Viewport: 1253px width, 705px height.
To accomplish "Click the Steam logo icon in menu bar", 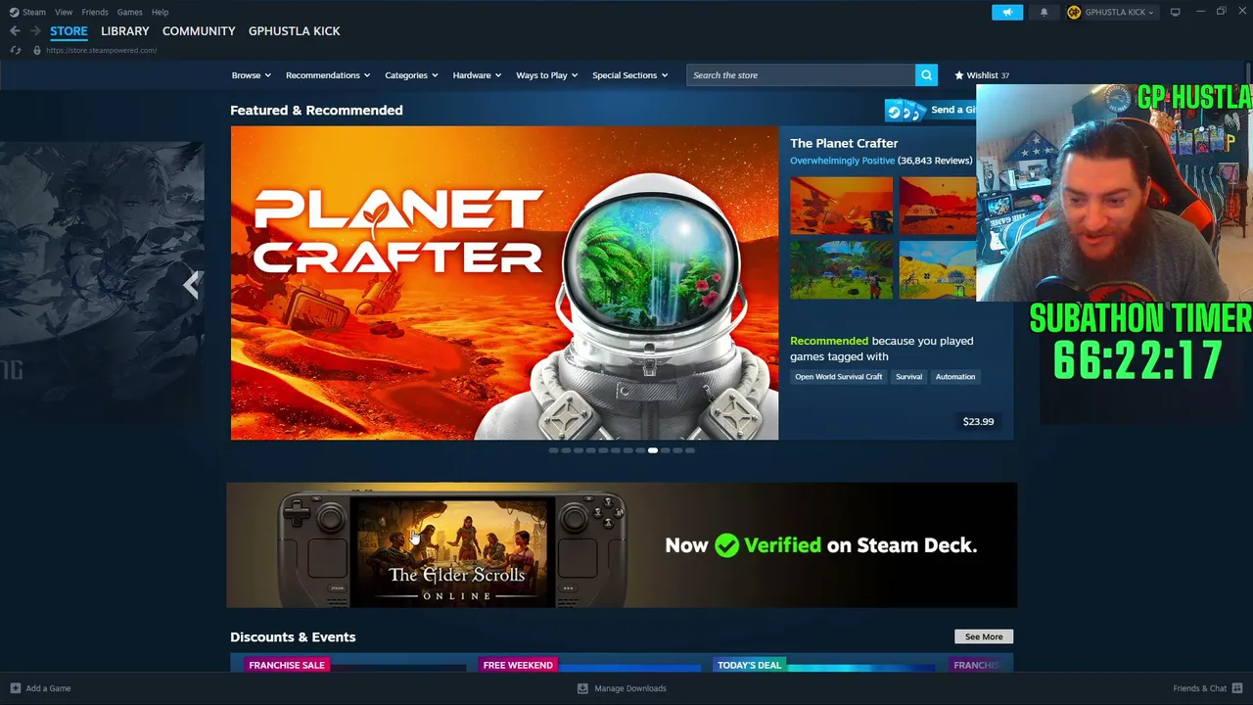I will (x=14, y=12).
